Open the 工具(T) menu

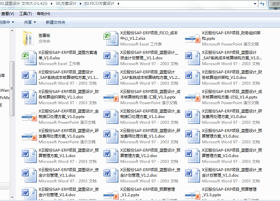coord(25,14)
